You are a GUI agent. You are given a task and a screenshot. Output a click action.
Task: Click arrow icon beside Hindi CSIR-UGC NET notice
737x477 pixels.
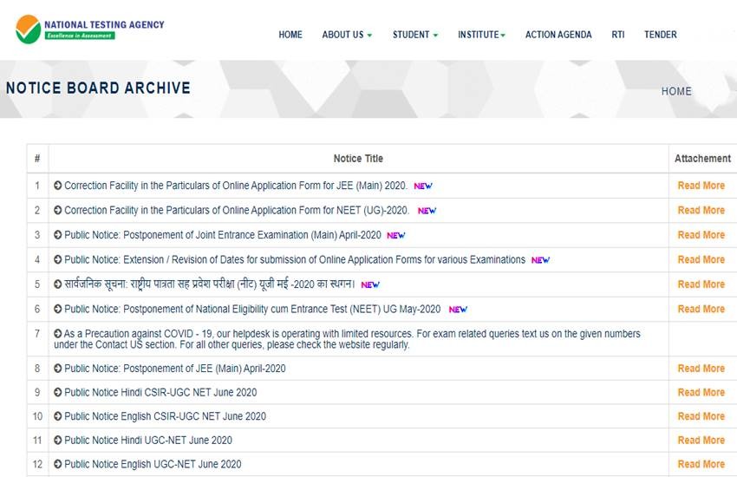pos(58,393)
